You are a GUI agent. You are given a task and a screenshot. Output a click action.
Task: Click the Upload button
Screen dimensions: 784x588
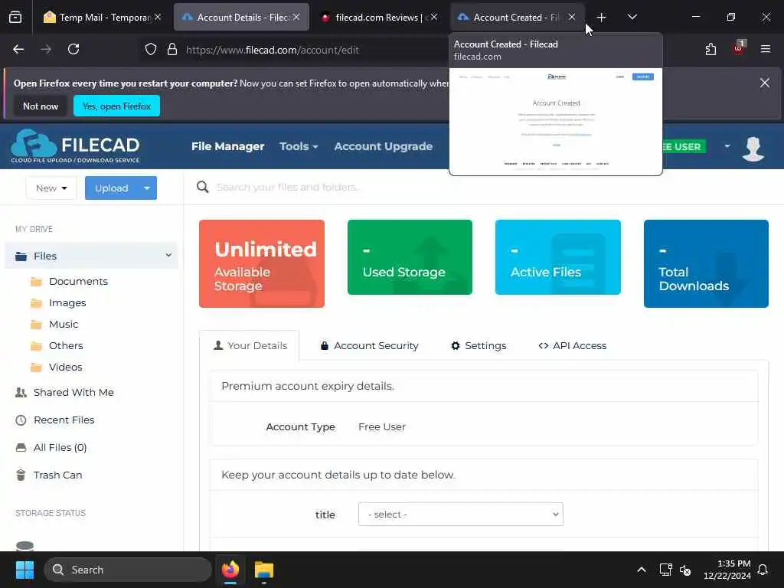tap(112, 188)
